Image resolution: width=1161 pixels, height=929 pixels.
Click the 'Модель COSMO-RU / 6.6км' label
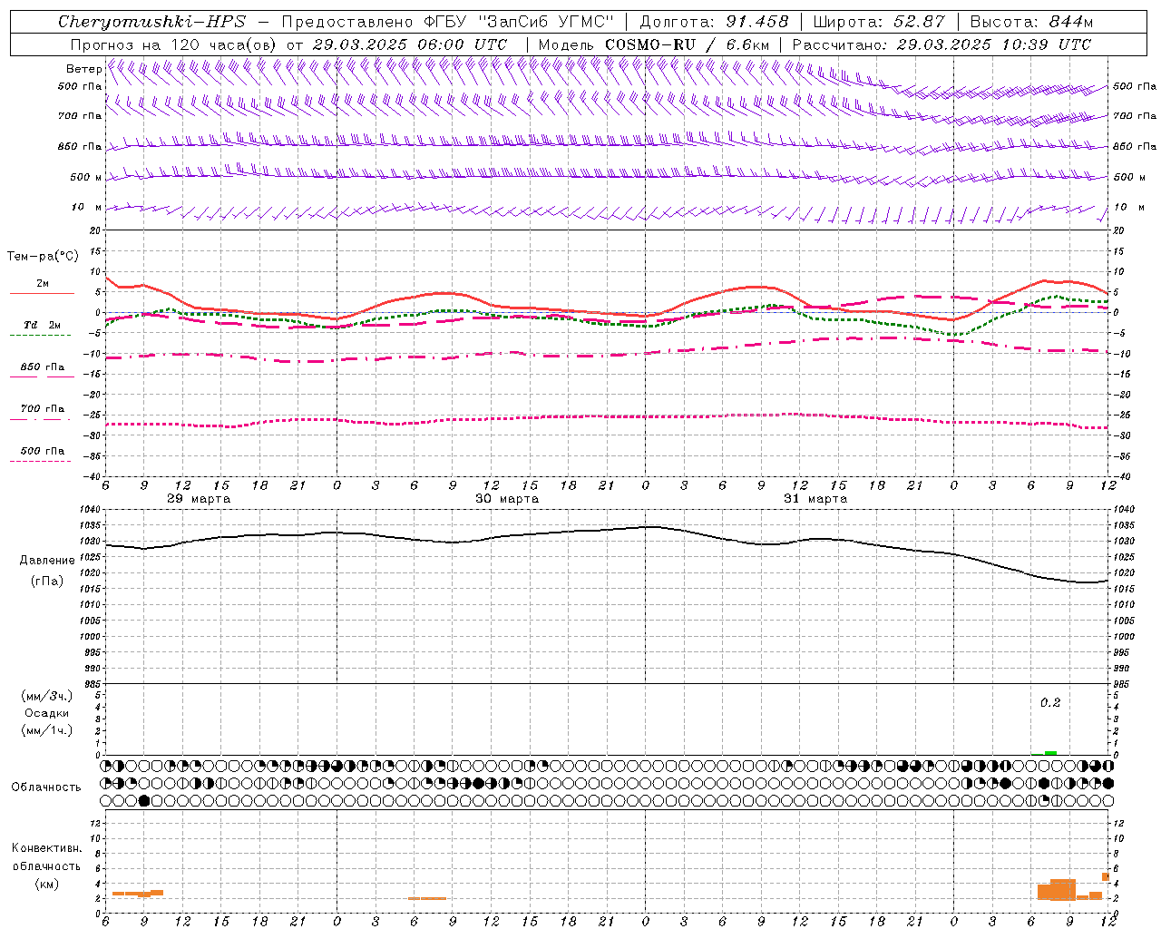[x=654, y=44]
